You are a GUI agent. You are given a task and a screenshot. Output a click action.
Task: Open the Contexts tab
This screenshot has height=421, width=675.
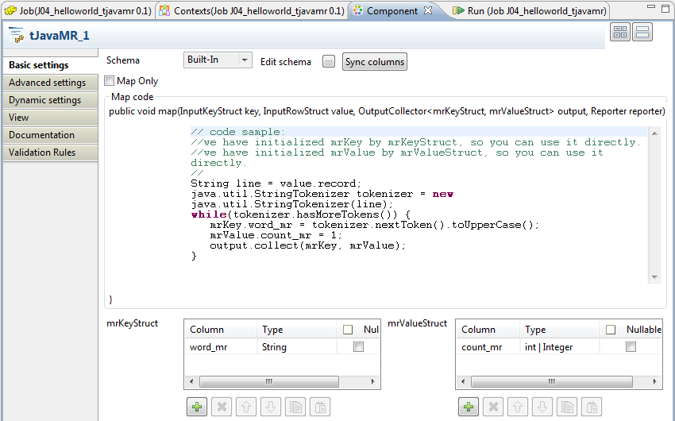point(251,11)
